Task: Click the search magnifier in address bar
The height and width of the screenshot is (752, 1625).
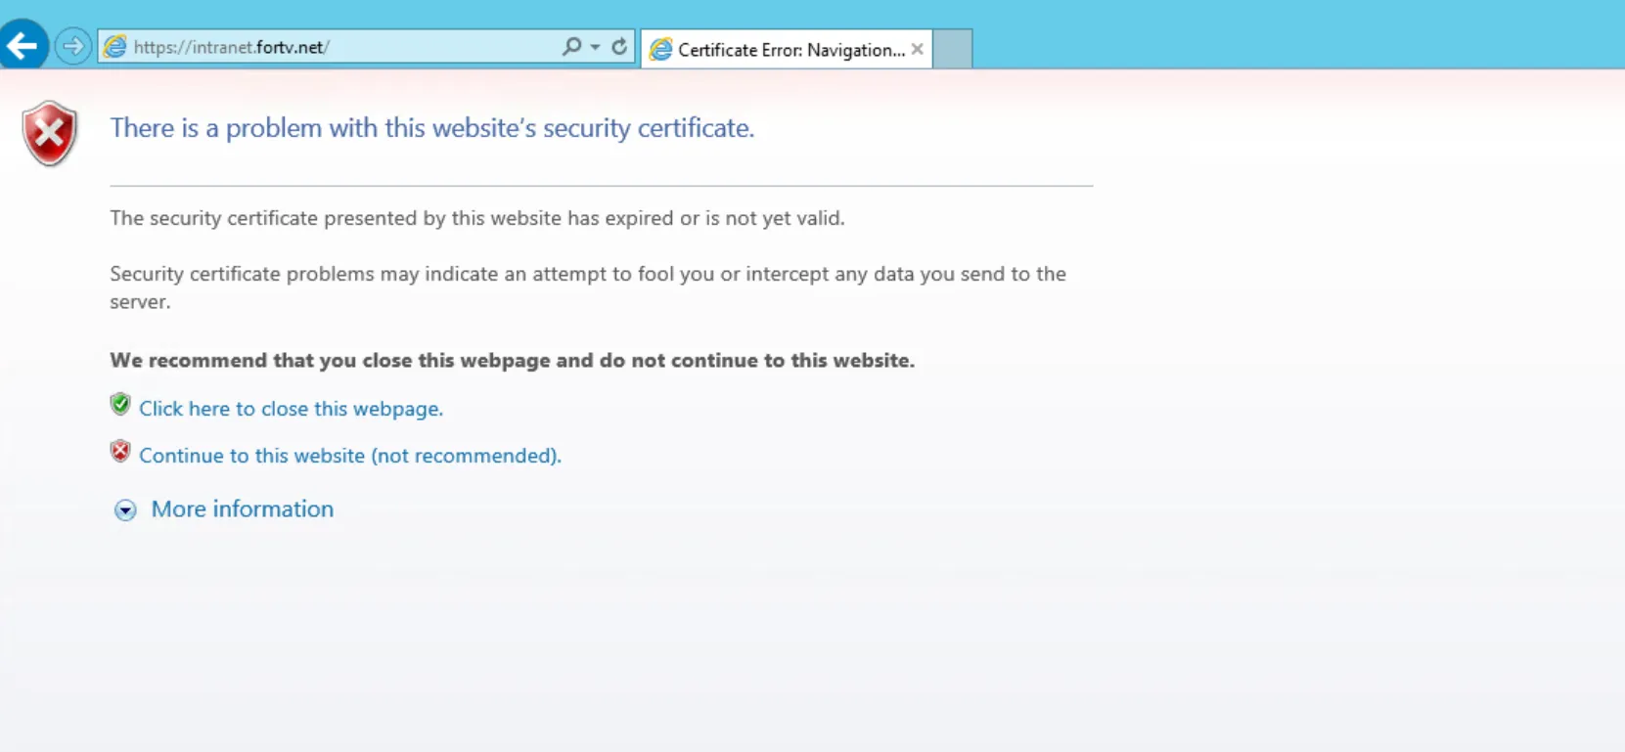Action: [571, 46]
